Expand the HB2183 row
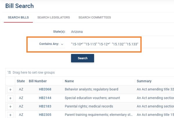 tap(10, 107)
